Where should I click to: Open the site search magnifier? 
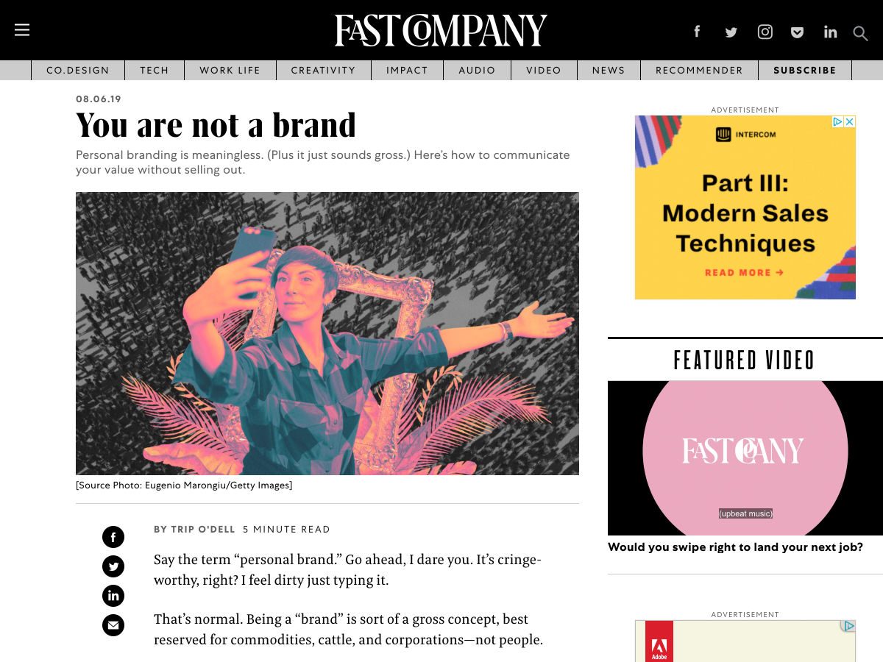click(860, 33)
